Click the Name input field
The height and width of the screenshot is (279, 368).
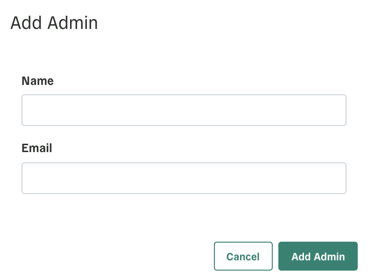(x=184, y=110)
